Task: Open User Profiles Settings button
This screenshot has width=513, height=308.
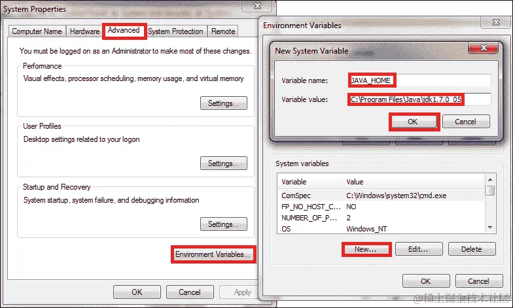Action: (x=224, y=163)
